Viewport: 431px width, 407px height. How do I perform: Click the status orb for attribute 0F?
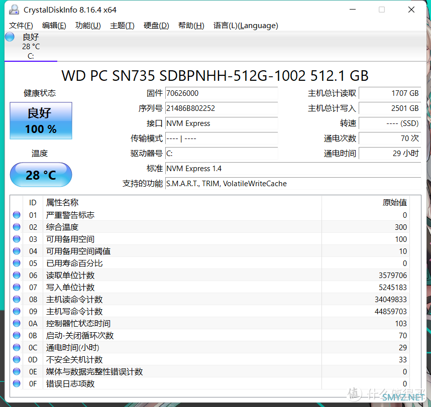pyautogui.click(x=17, y=383)
